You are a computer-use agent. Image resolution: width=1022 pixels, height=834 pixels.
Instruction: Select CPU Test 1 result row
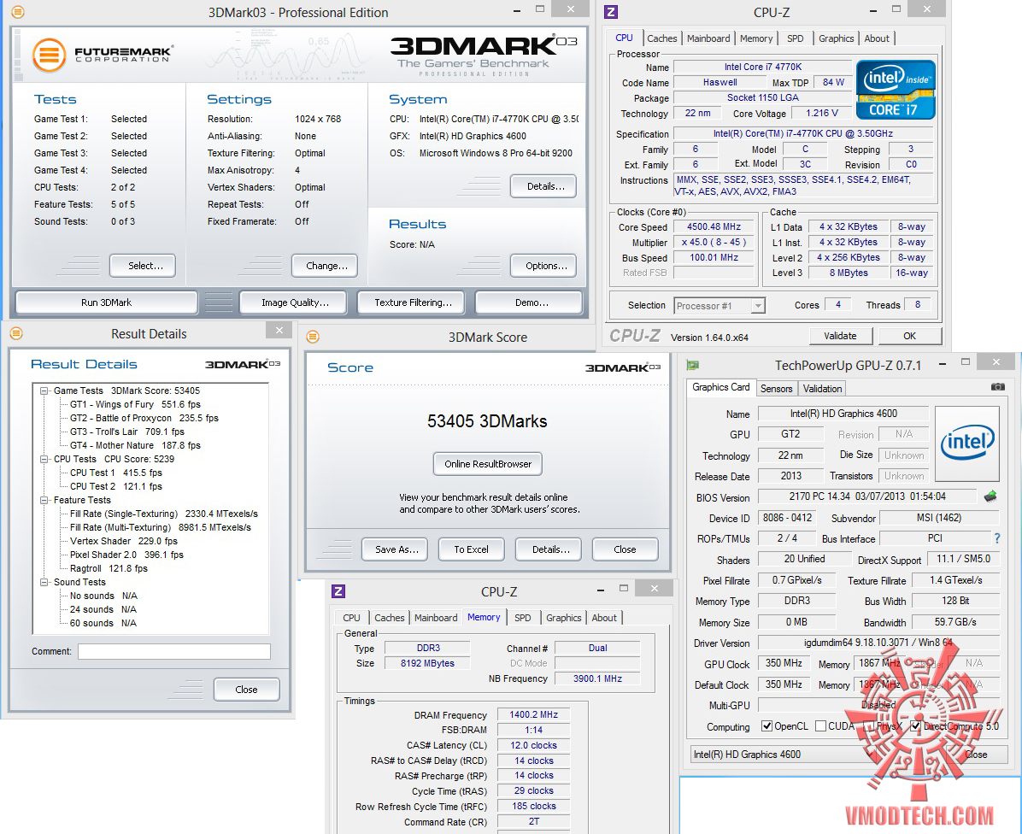click(x=116, y=473)
